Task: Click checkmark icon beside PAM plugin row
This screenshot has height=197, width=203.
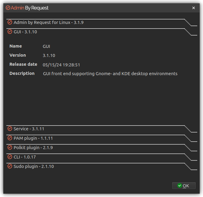Action: (10, 138)
